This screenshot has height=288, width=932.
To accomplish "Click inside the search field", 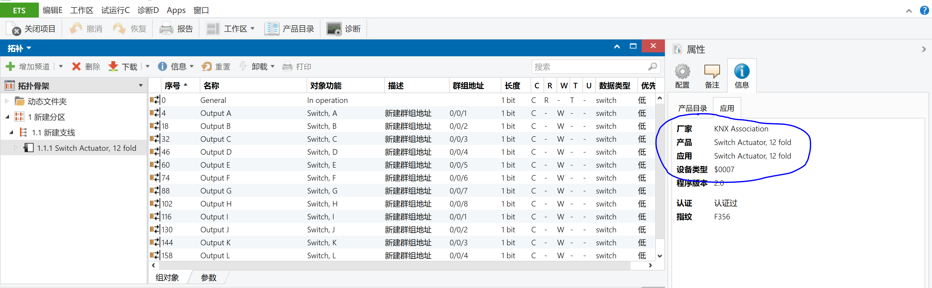I will click(590, 67).
